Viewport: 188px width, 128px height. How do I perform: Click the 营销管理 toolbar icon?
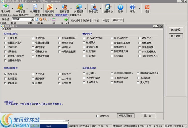(64, 8)
